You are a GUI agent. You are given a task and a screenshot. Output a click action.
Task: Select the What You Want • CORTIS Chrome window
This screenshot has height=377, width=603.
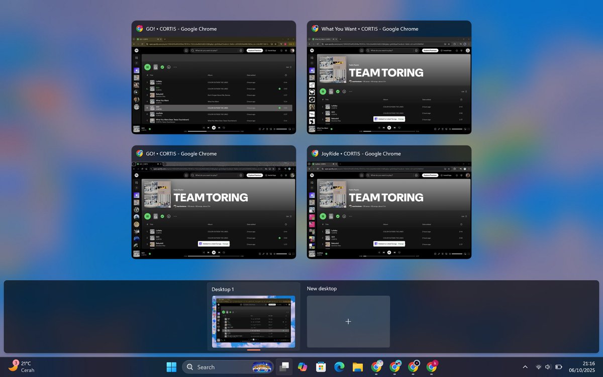[x=389, y=77]
